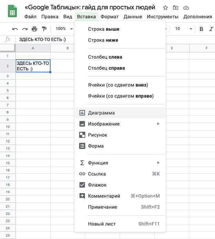Click the Изображение image icon
Image resolution: width=215 pixels, height=239 pixels.
82,124
